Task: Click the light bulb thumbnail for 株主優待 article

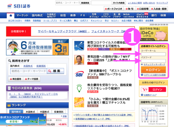Action: pos(79,88)
